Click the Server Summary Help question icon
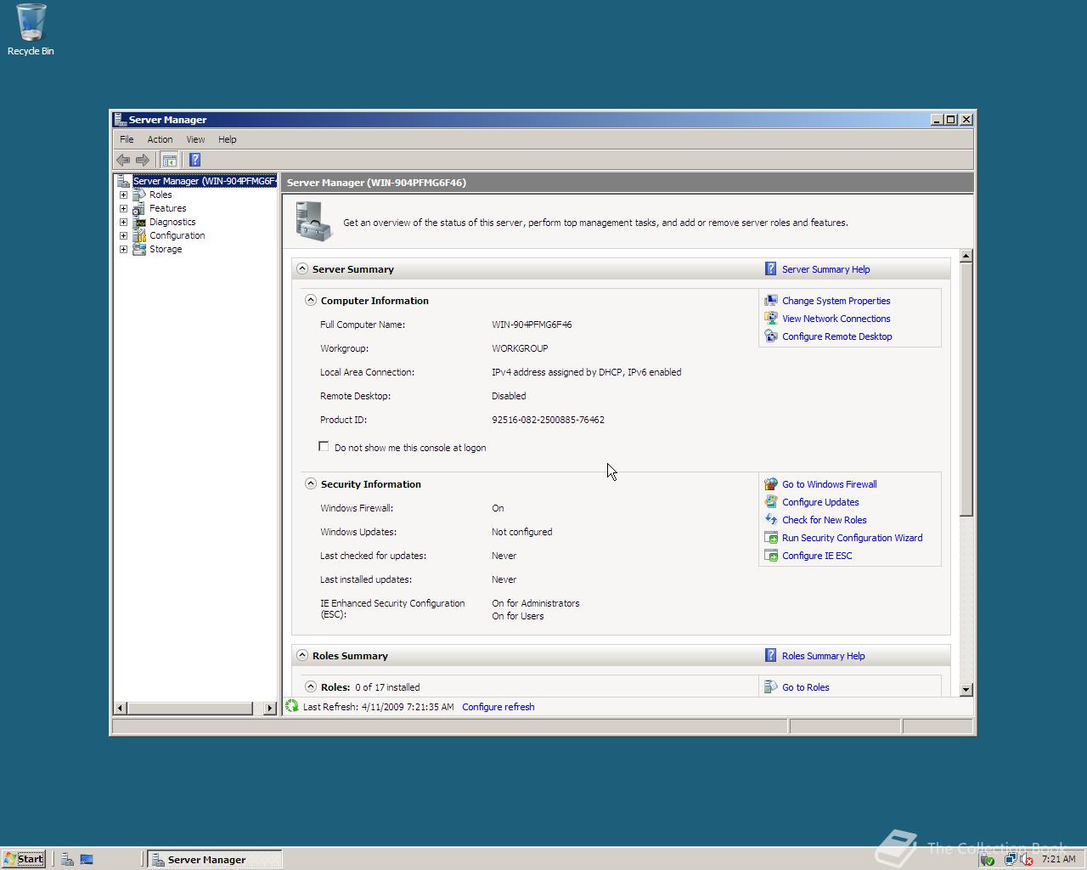1087x870 pixels. (770, 268)
